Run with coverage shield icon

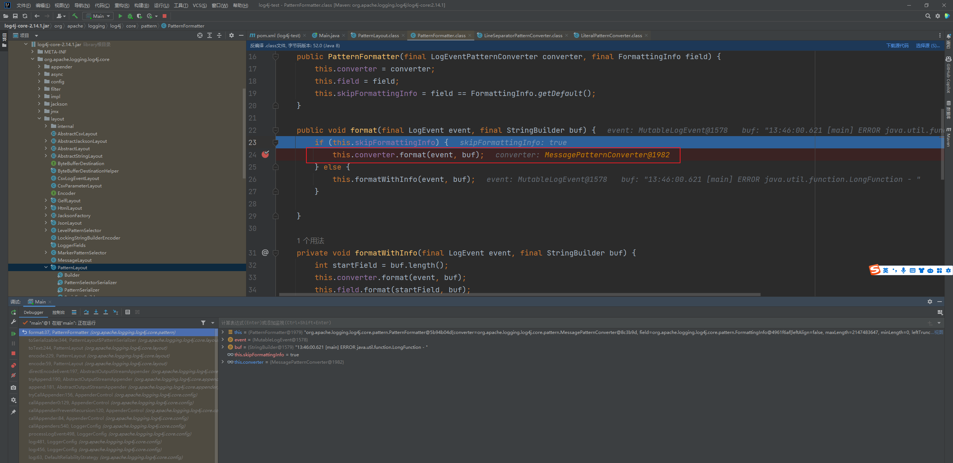pos(140,16)
